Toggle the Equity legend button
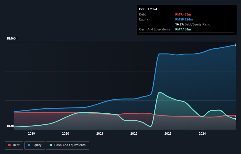Viewport: 241px width, 154px height. point(35,145)
